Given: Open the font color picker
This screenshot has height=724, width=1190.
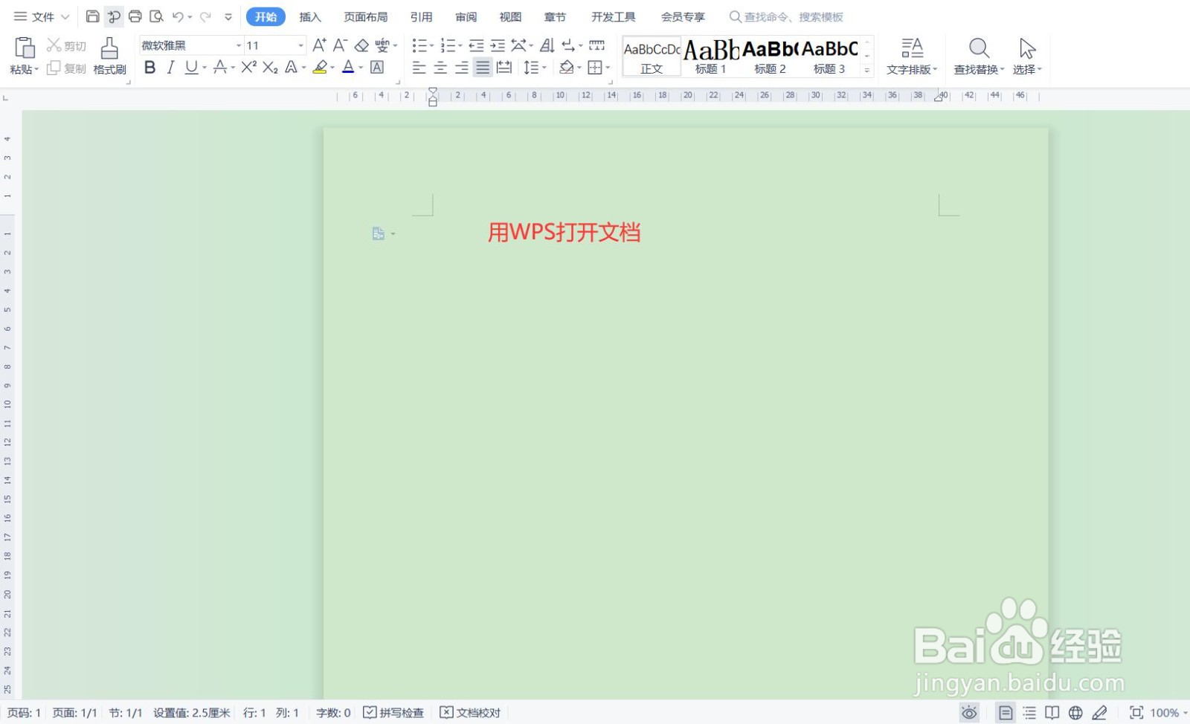Looking at the screenshot, I should (x=348, y=68).
